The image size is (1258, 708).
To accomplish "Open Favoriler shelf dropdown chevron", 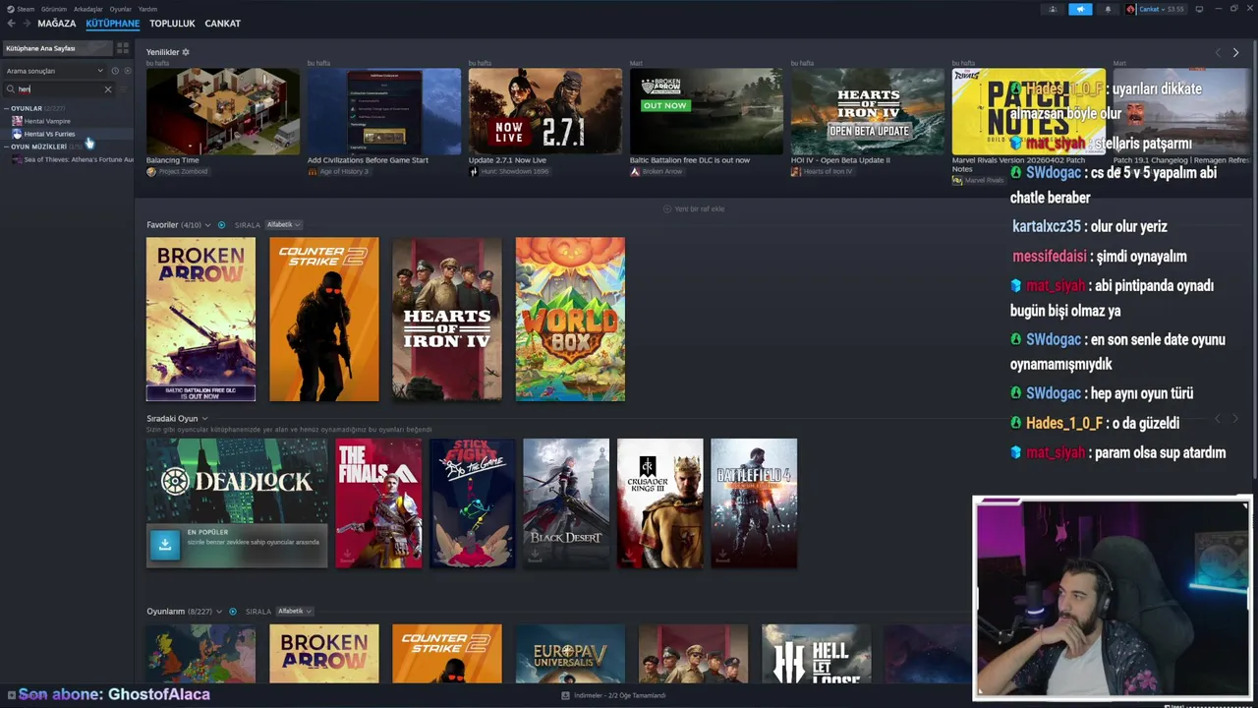I will tap(207, 225).
